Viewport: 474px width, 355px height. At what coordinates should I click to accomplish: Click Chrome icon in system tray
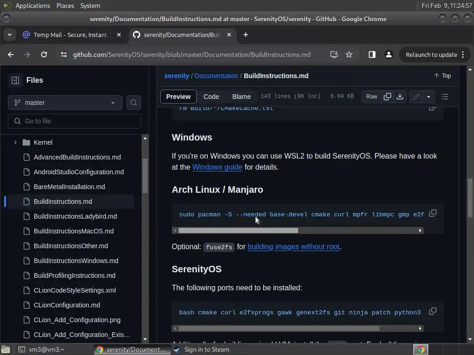(x=420, y=349)
